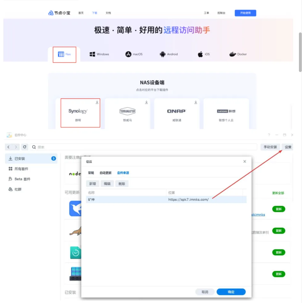Viewport: 302px width, 303px height.
Task: Select the iOS platform tab
Action: 204,54
